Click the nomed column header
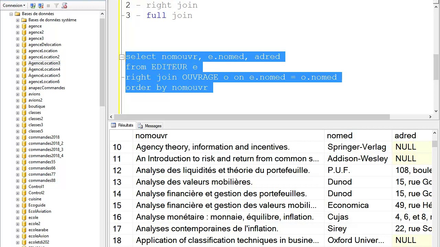 click(x=358, y=136)
